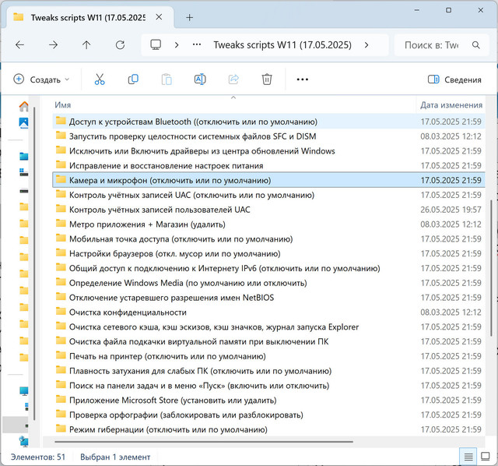The height and width of the screenshot is (466, 498).
Task: Go forward with the right arrow
Action: pyautogui.click(x=53, y=45)
